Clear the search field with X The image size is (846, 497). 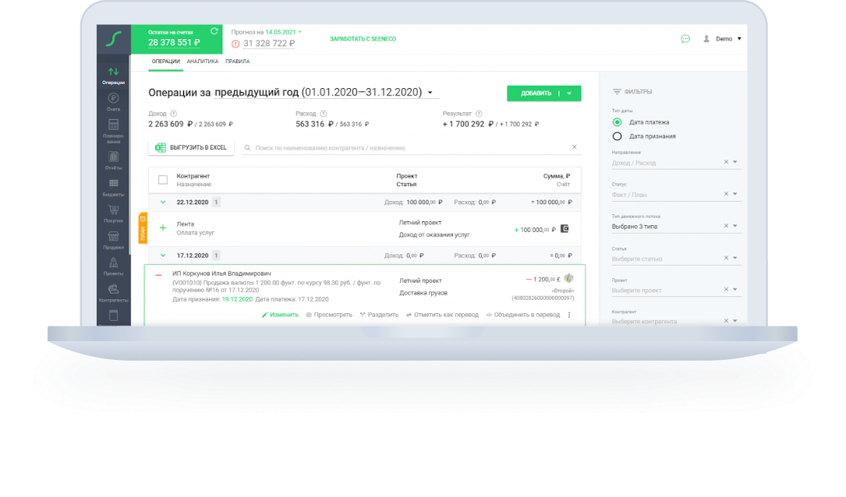click(x=574, y=147)
